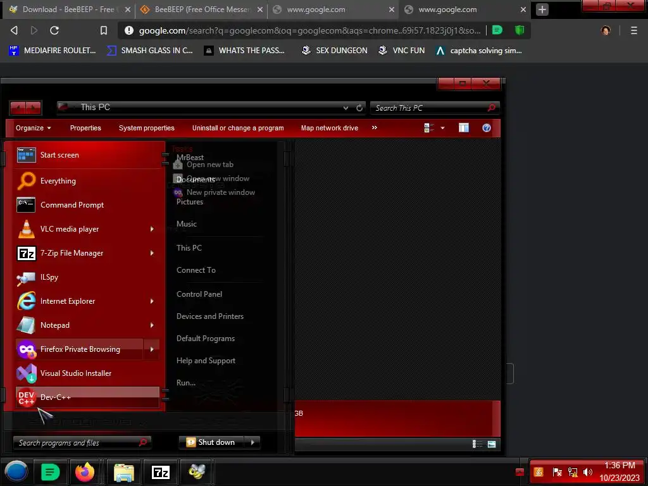Open a new browser tab
Viewport: 648px width, 486px height.
(x=542, y=9)
